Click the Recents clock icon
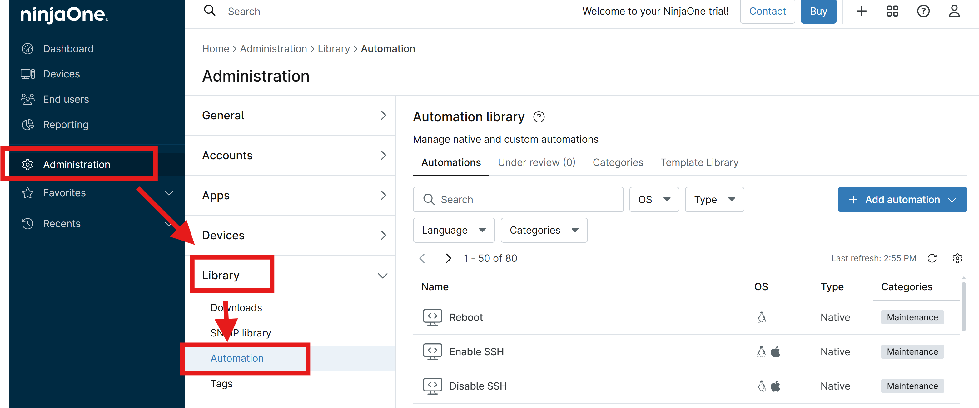Viewport: 979px width, 408px height. click(28, 224)
